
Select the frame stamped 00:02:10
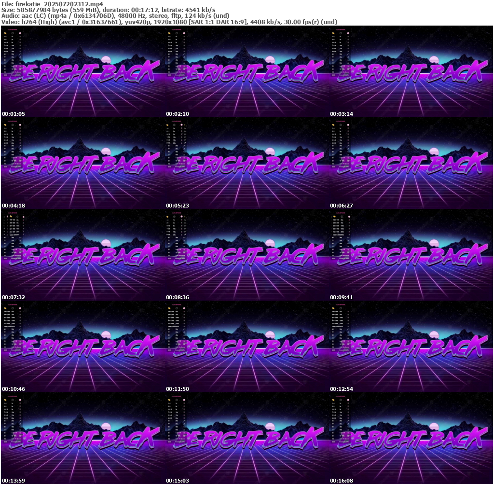[247, 71]
